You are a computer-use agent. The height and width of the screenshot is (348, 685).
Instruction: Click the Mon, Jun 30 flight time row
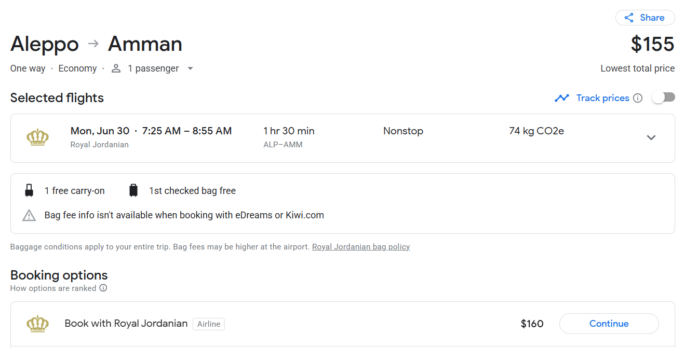(x=151, y=131)
